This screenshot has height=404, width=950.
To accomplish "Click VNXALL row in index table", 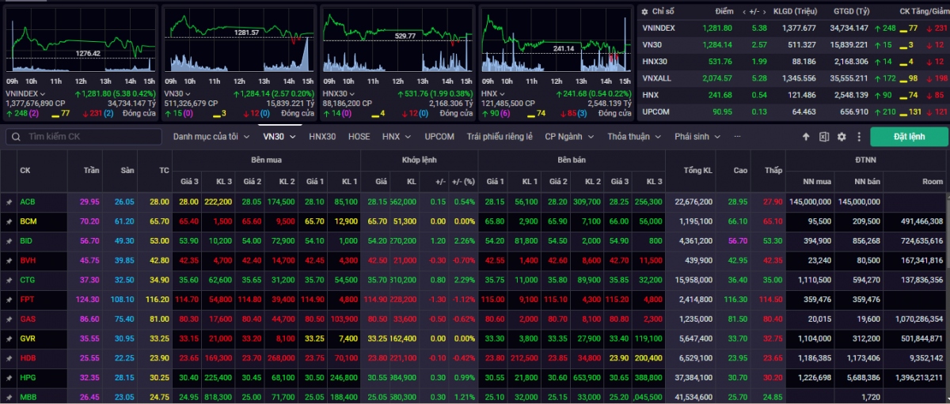I will point(793,77).
